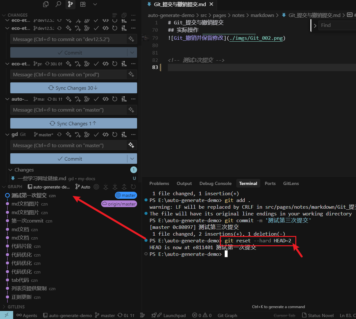Open the Extensions view icon

click(83, 4)
